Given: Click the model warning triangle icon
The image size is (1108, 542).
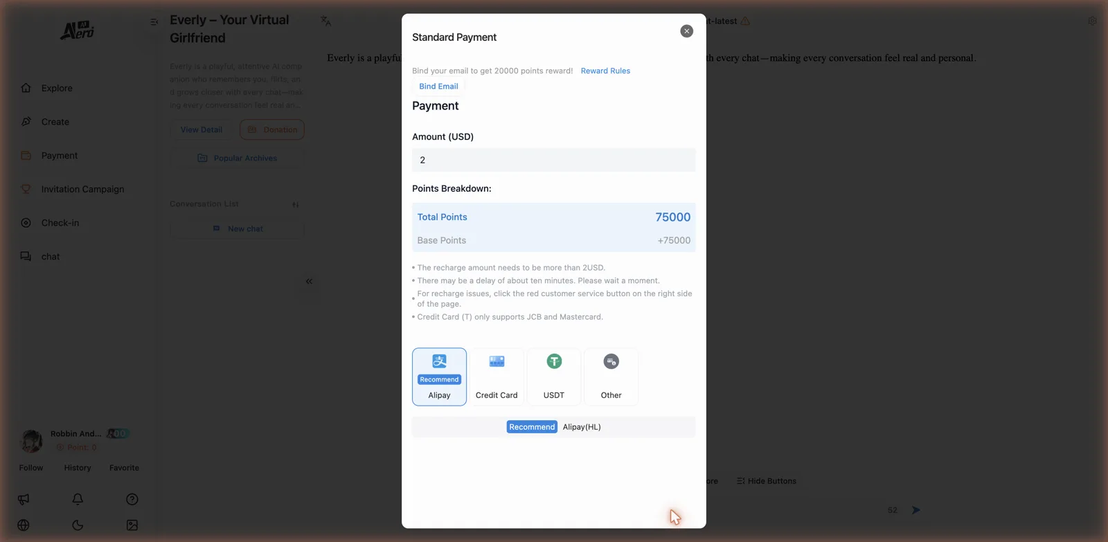Looking at the screenshot, I should 745,21.
